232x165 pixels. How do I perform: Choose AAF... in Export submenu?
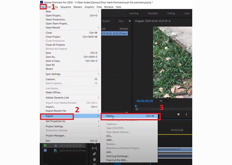(129, 152)
